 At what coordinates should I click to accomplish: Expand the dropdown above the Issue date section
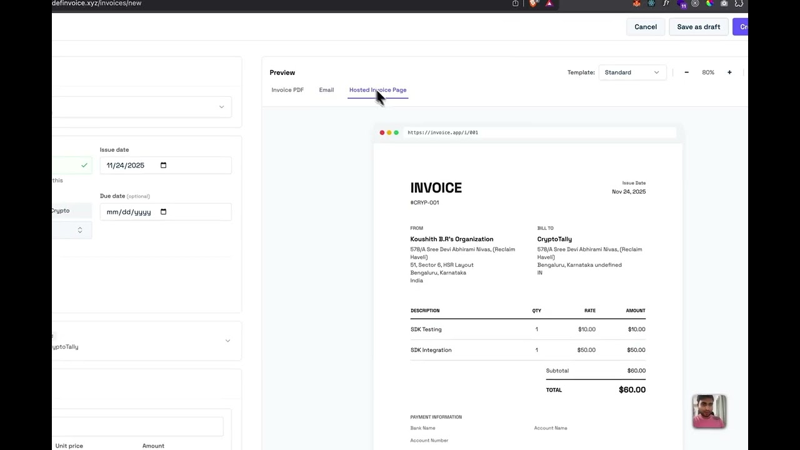pos(142,107)
